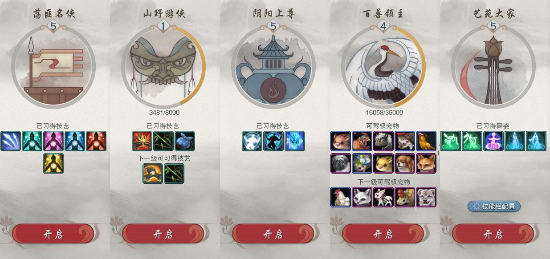Select the pink seated dancer icon
550x259 pixels.
click(x=494, y=141)
